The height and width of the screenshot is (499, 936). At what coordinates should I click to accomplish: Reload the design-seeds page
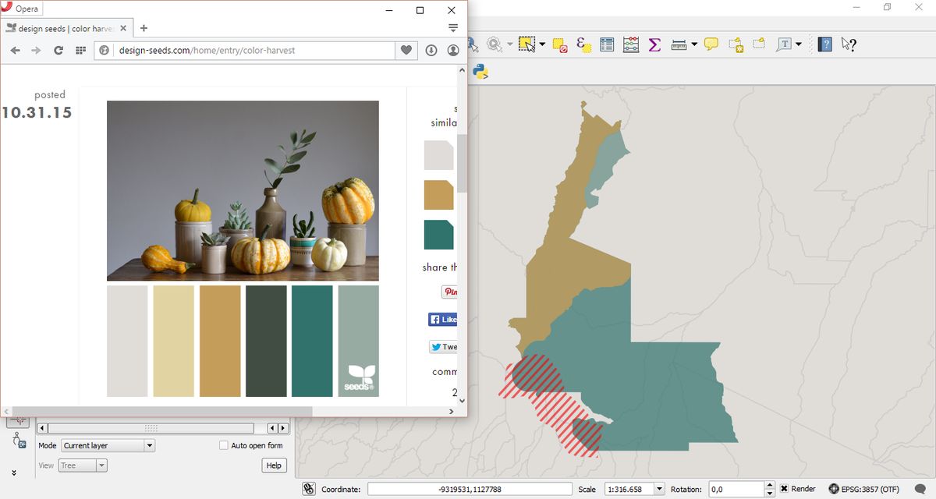58,51
